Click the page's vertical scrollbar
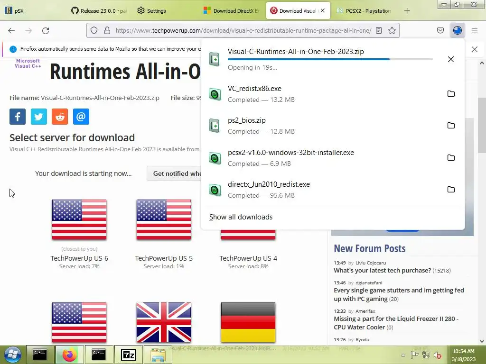 pyautogui.click(x=482, y=125)
